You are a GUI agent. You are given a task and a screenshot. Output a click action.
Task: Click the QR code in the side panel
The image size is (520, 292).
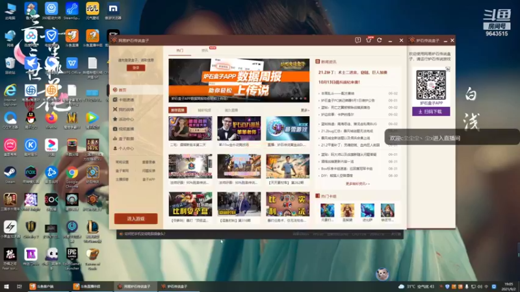[431, 85]
